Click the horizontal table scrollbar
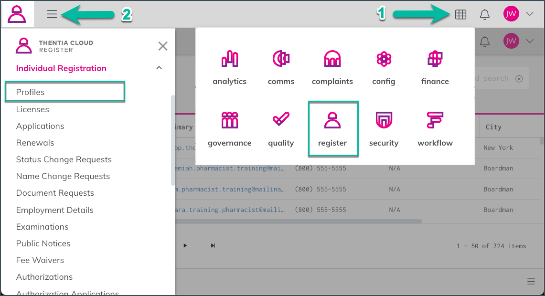 click(x=299, y=222)
